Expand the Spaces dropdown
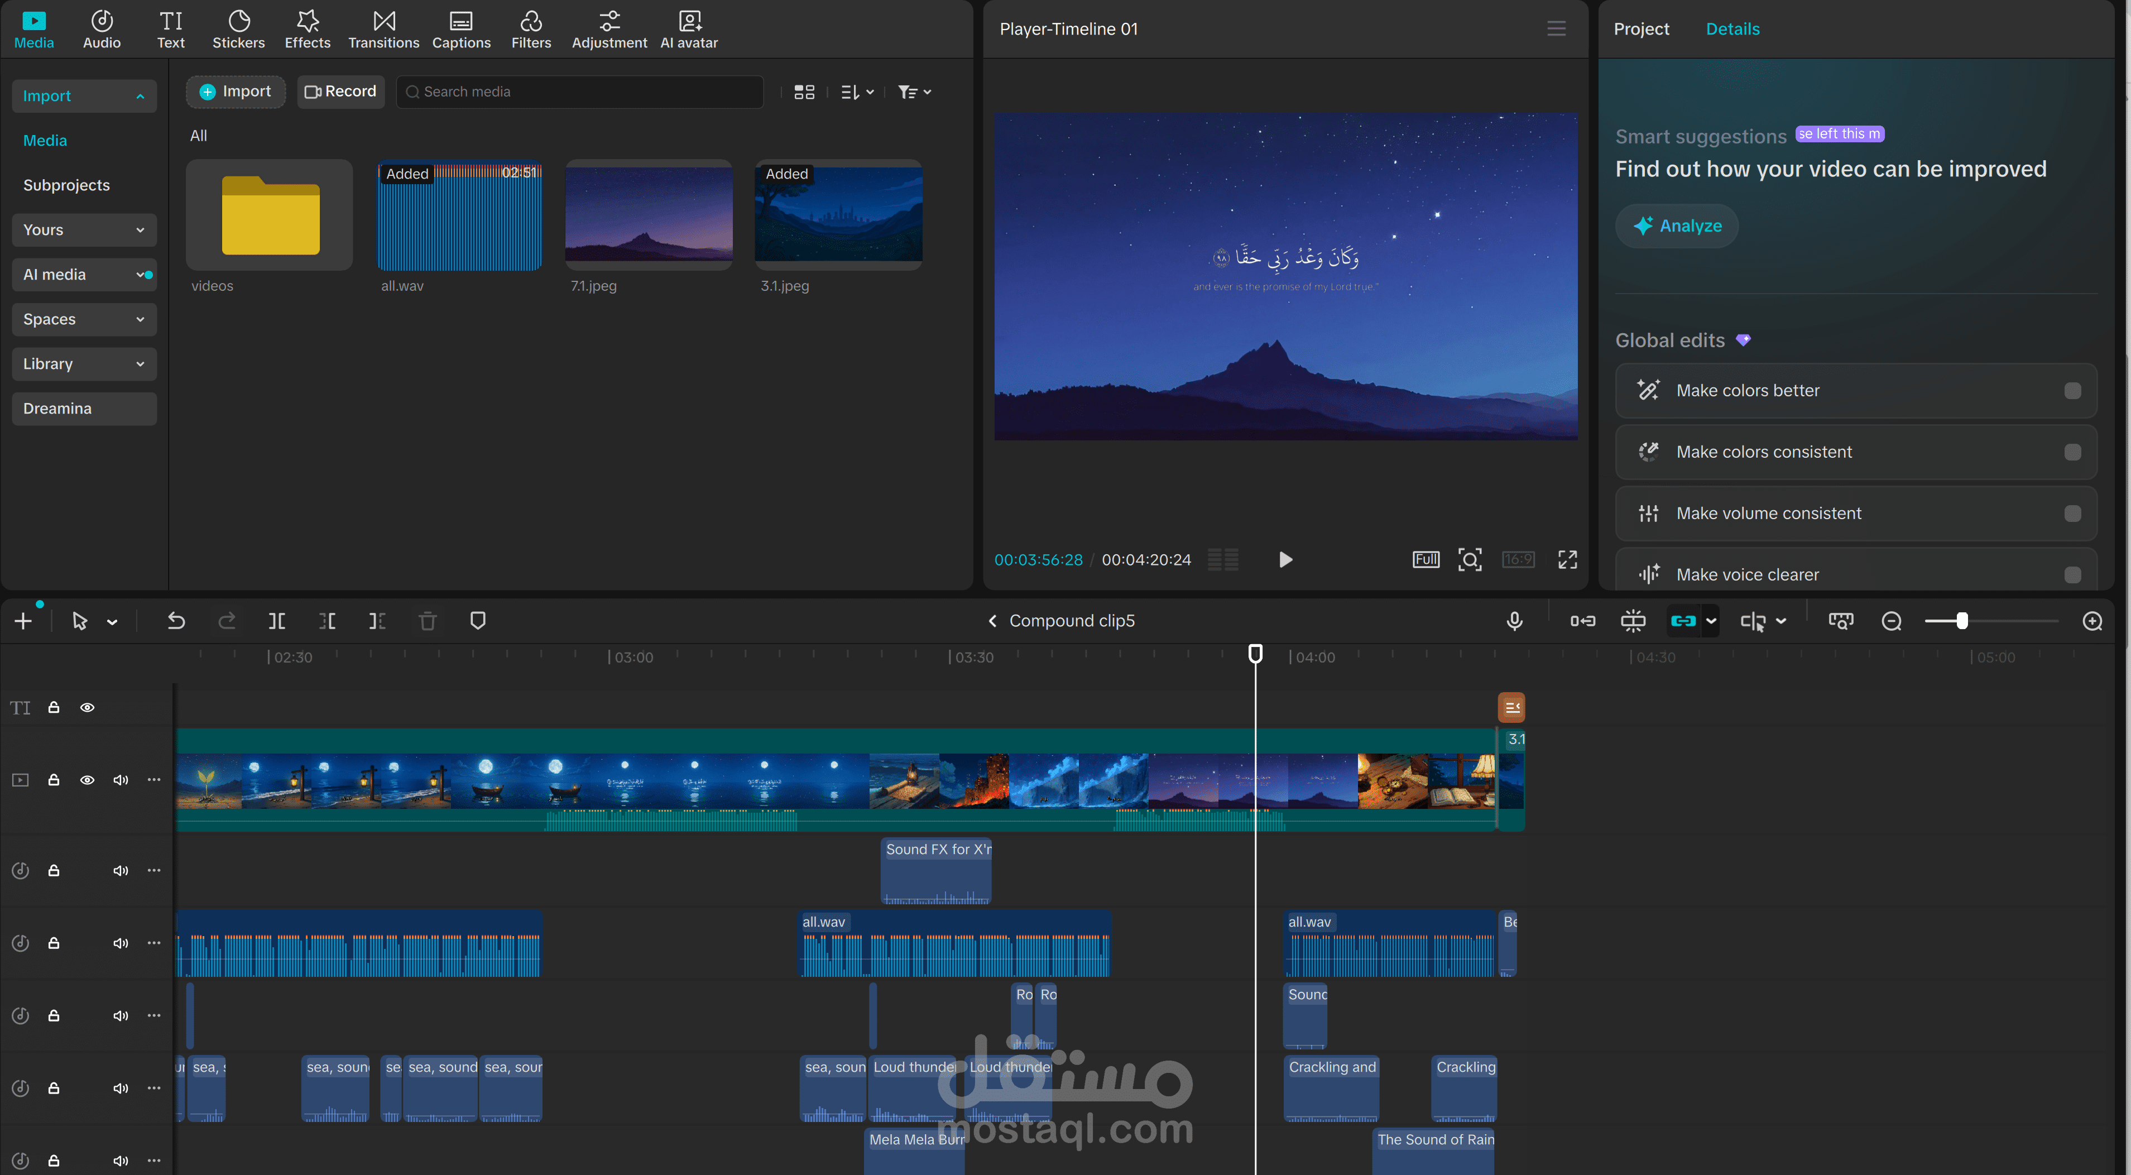2131x1175 pixels. 84,319
